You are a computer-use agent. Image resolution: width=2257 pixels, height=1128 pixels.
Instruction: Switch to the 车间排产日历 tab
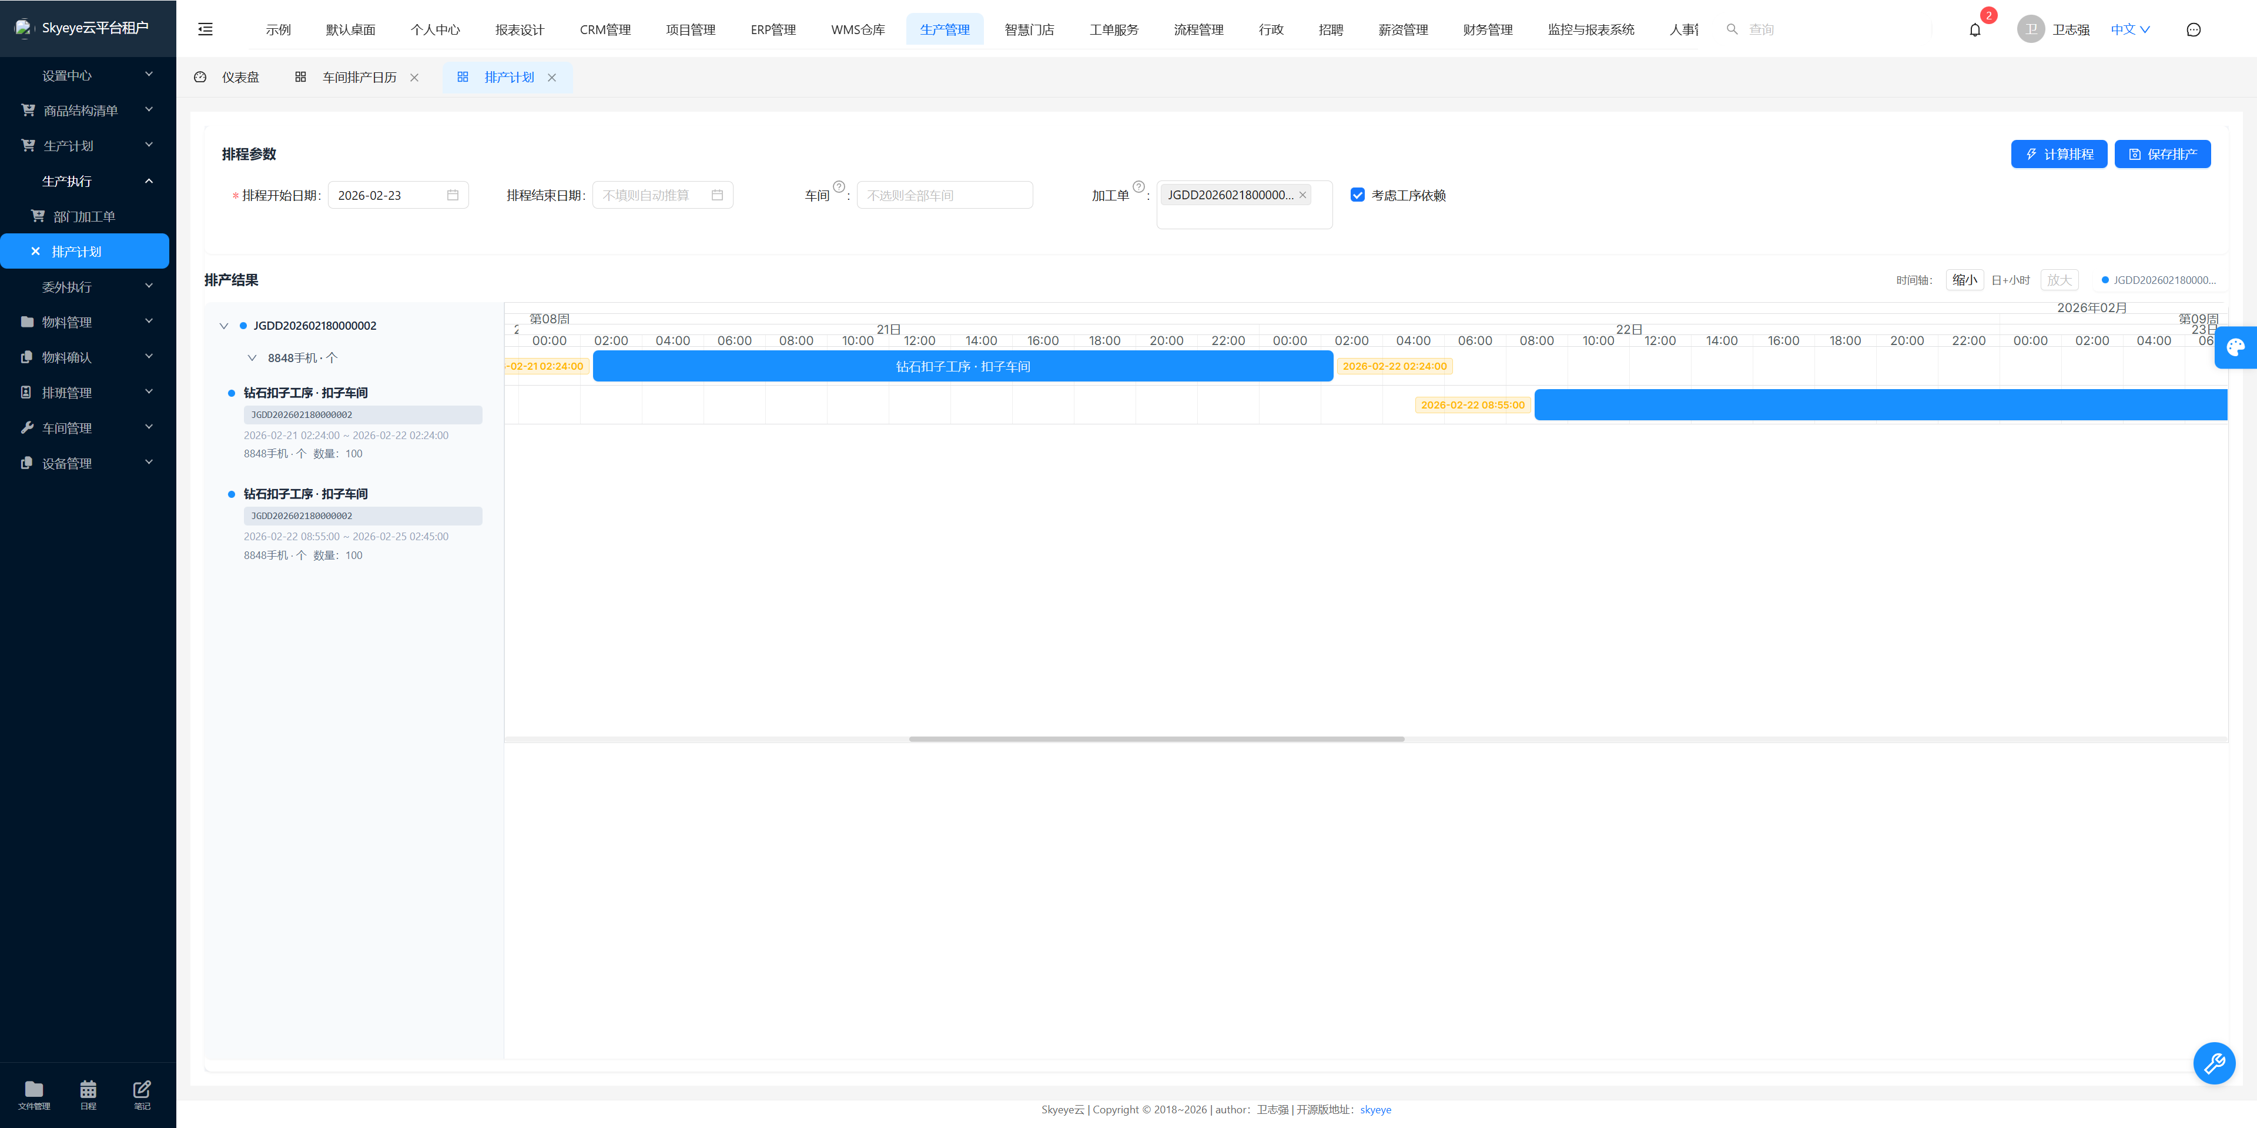click(359, 77)
